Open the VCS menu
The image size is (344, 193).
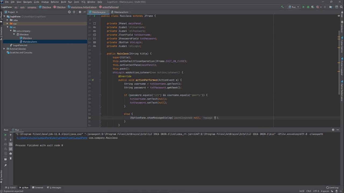(83, 2)
